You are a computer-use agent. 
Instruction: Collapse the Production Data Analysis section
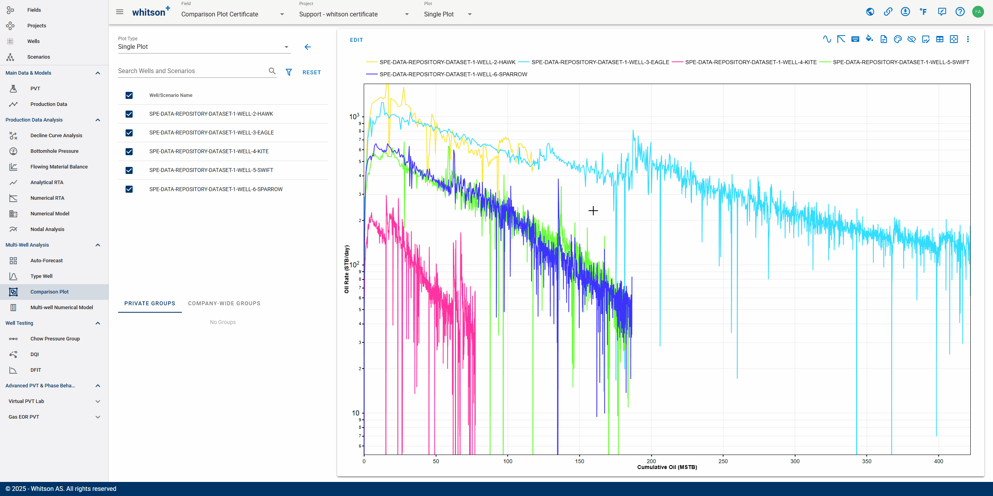point(98,120)
